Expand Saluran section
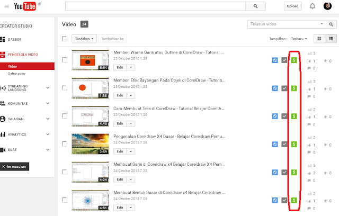The height and width of the screenshot is (216, 339). pyautogui.click(x=48, y=119)
